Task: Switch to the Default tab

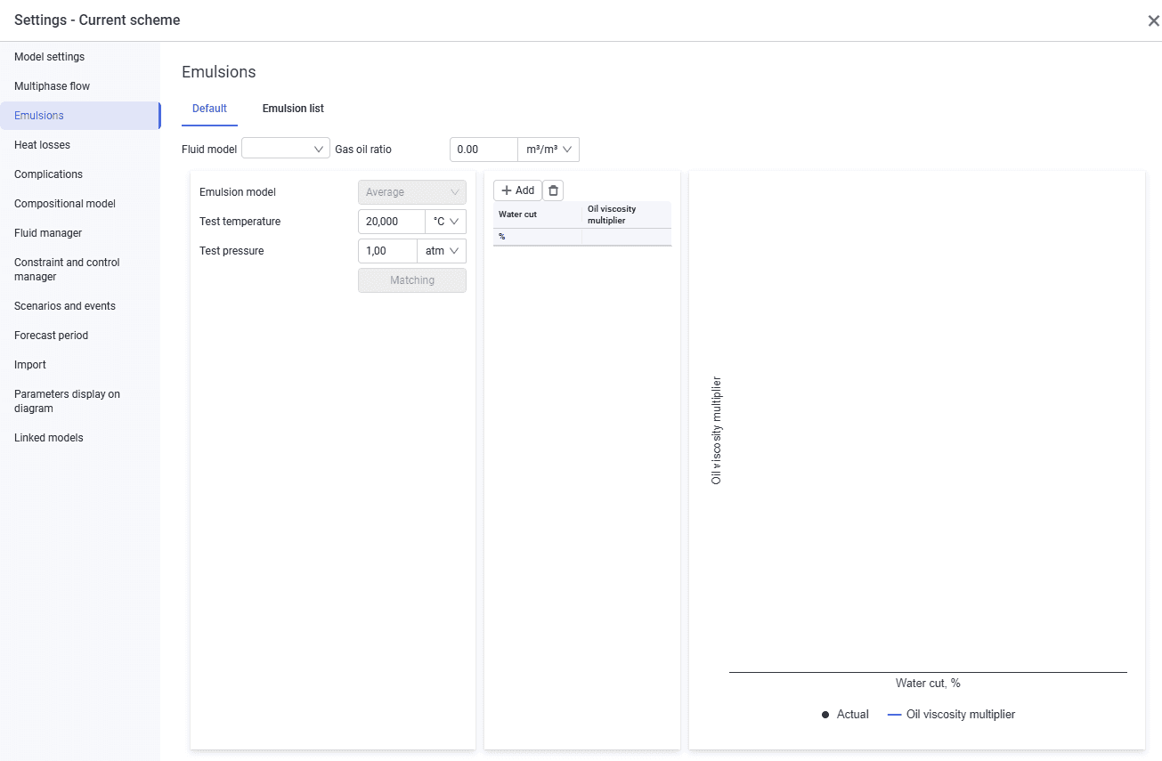Action: [x=210, y=109]
